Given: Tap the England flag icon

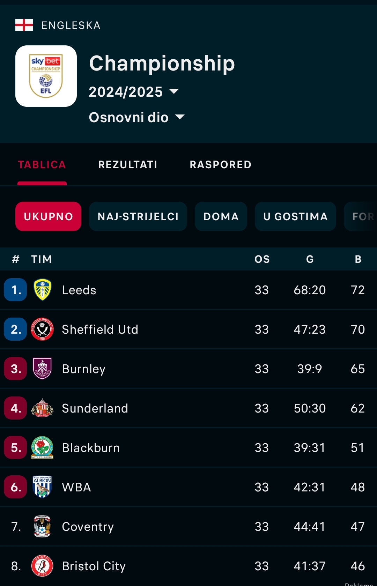Looking at the screenshot, I should tap(24, 25).
